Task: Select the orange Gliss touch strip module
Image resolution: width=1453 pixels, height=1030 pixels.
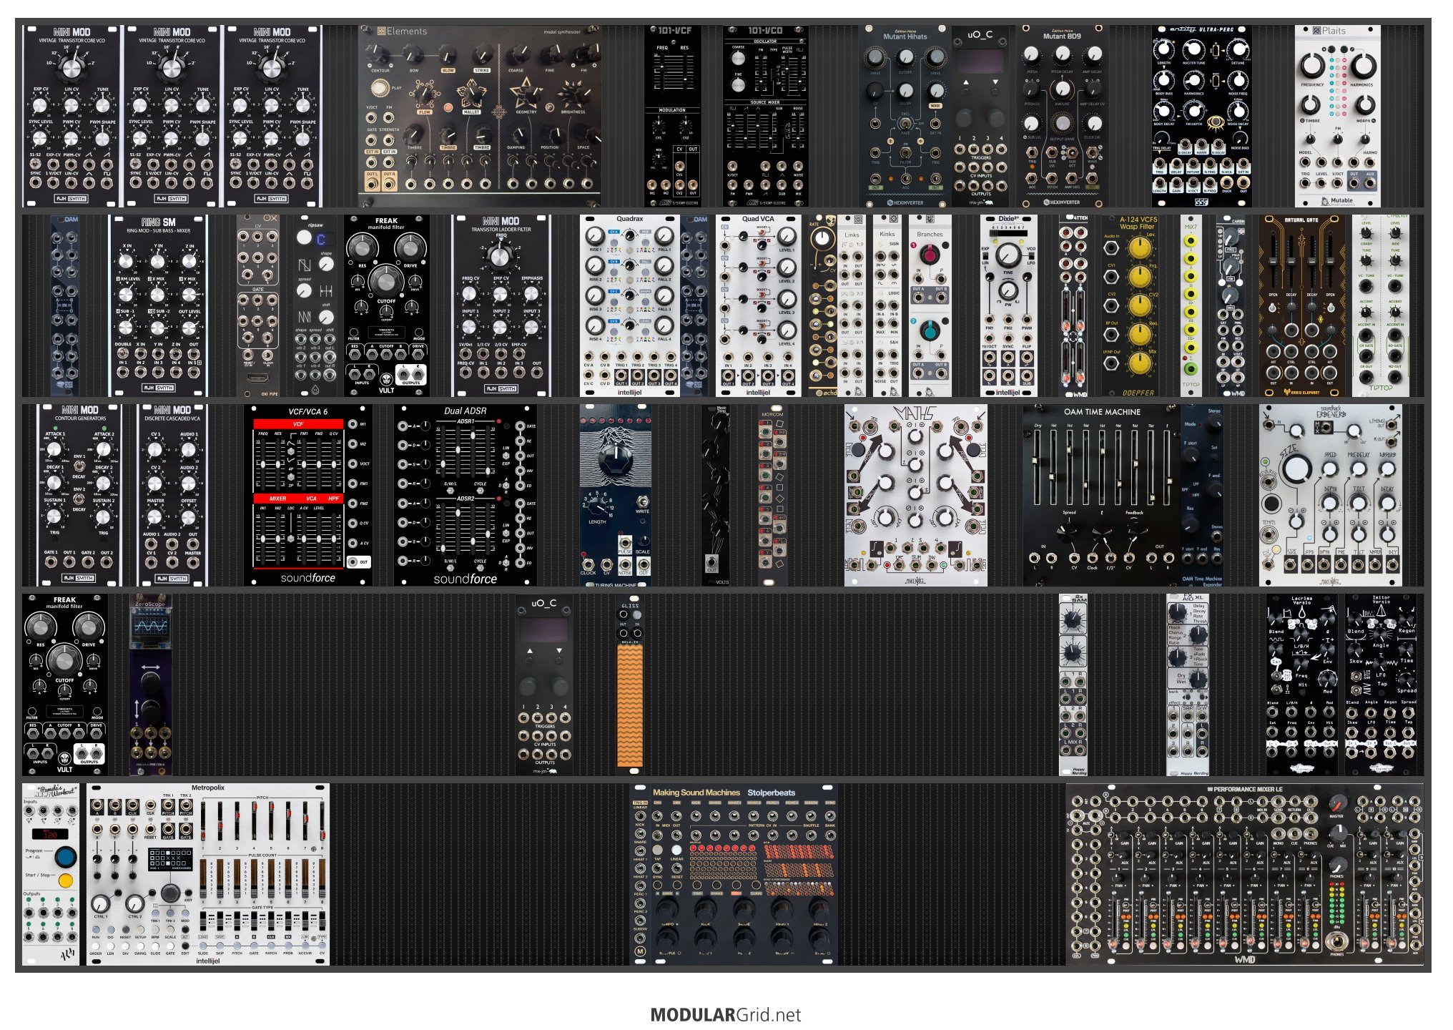Action: pyautogui.click(x=630, y=685)
